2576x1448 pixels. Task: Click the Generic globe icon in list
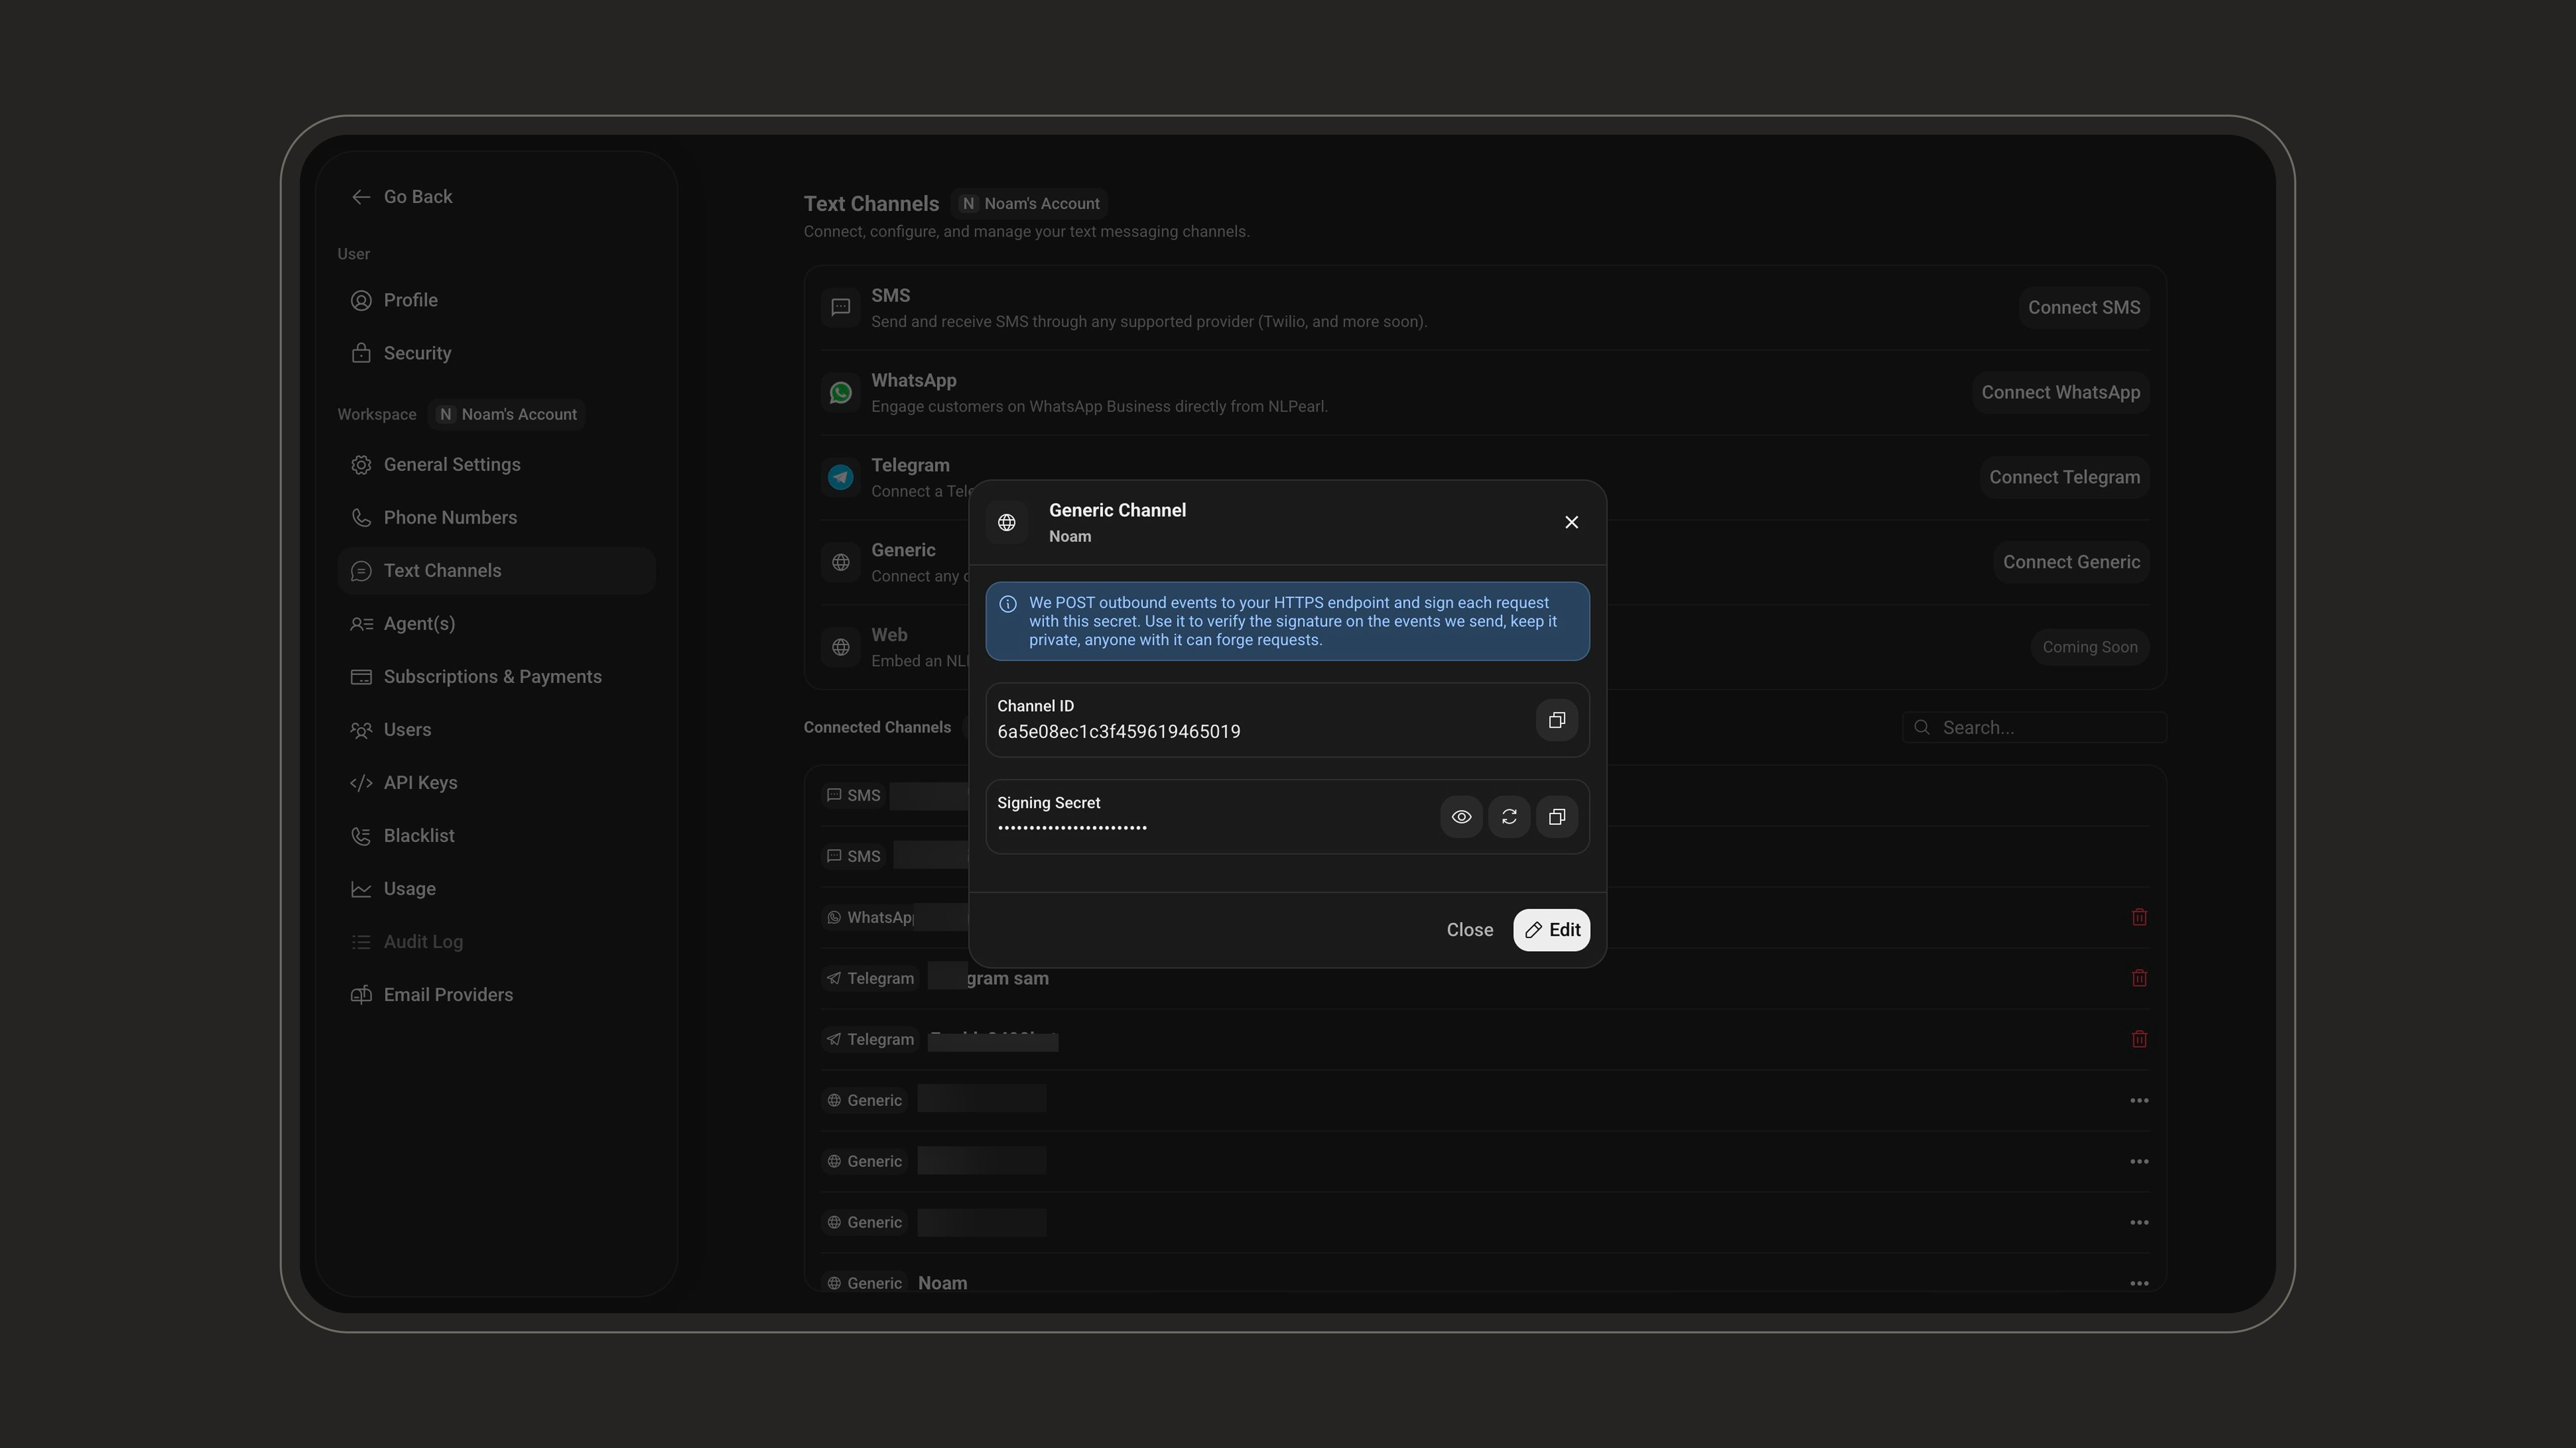(x=841, y=563)
